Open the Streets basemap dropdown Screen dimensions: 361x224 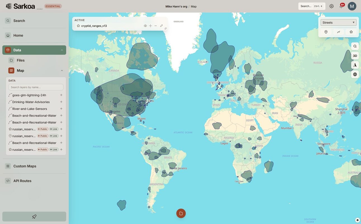[x=339, y=23]
